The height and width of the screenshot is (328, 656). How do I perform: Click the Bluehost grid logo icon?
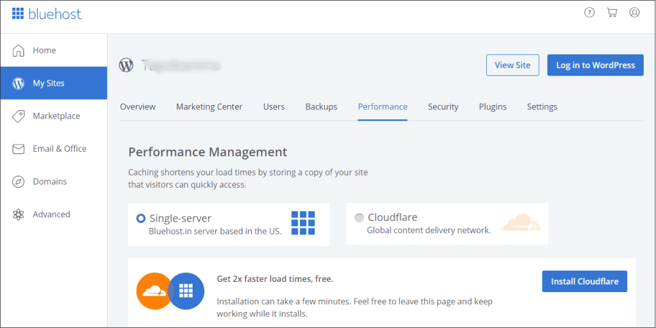[x=18, y=13]
